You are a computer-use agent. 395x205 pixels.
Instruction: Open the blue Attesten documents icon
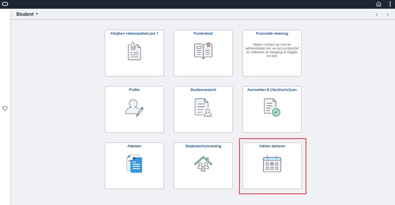[x=134, y=164]
